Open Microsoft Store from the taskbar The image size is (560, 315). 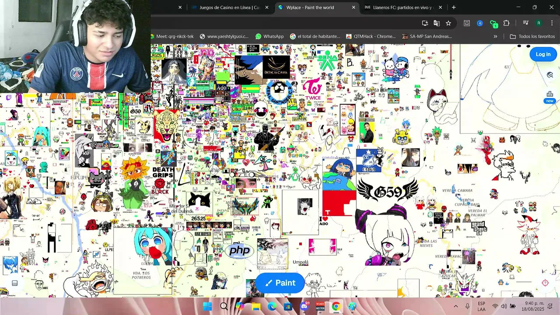click(x=288, y=306)
